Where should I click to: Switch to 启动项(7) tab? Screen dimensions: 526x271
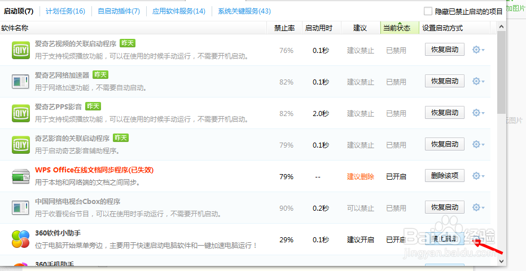coord(19,11)
